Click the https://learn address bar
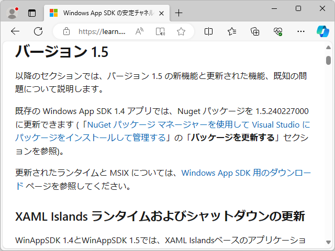This screenshot has height=251, width=335. pos(102,31)
